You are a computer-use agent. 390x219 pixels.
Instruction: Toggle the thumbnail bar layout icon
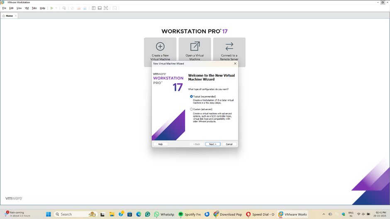tap(100, 8)
